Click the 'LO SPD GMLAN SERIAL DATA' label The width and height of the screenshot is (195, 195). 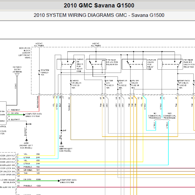pos(8,181)
